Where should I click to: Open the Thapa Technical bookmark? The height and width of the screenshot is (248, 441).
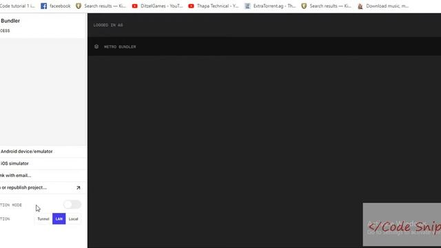[214, 6]
